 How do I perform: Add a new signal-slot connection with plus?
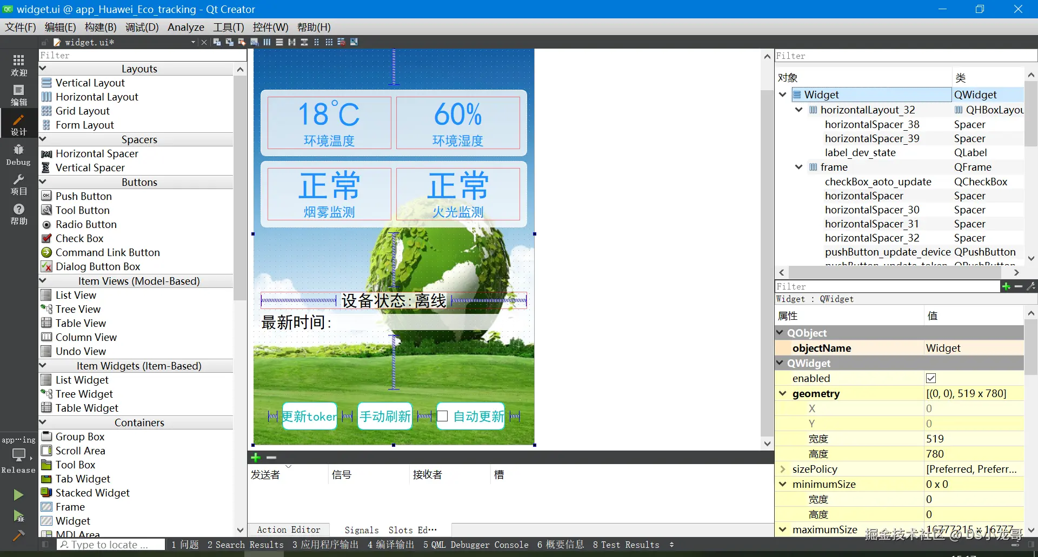pos(256,458)
